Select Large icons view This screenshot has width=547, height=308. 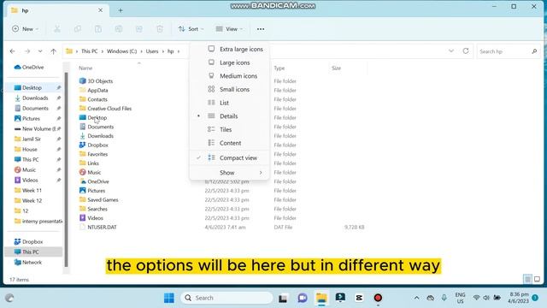pos(230,62)
